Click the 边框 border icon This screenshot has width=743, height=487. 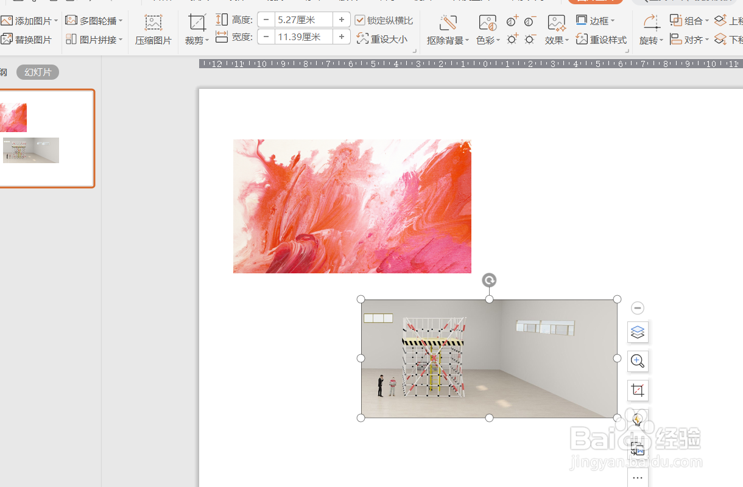pos(582,21)
